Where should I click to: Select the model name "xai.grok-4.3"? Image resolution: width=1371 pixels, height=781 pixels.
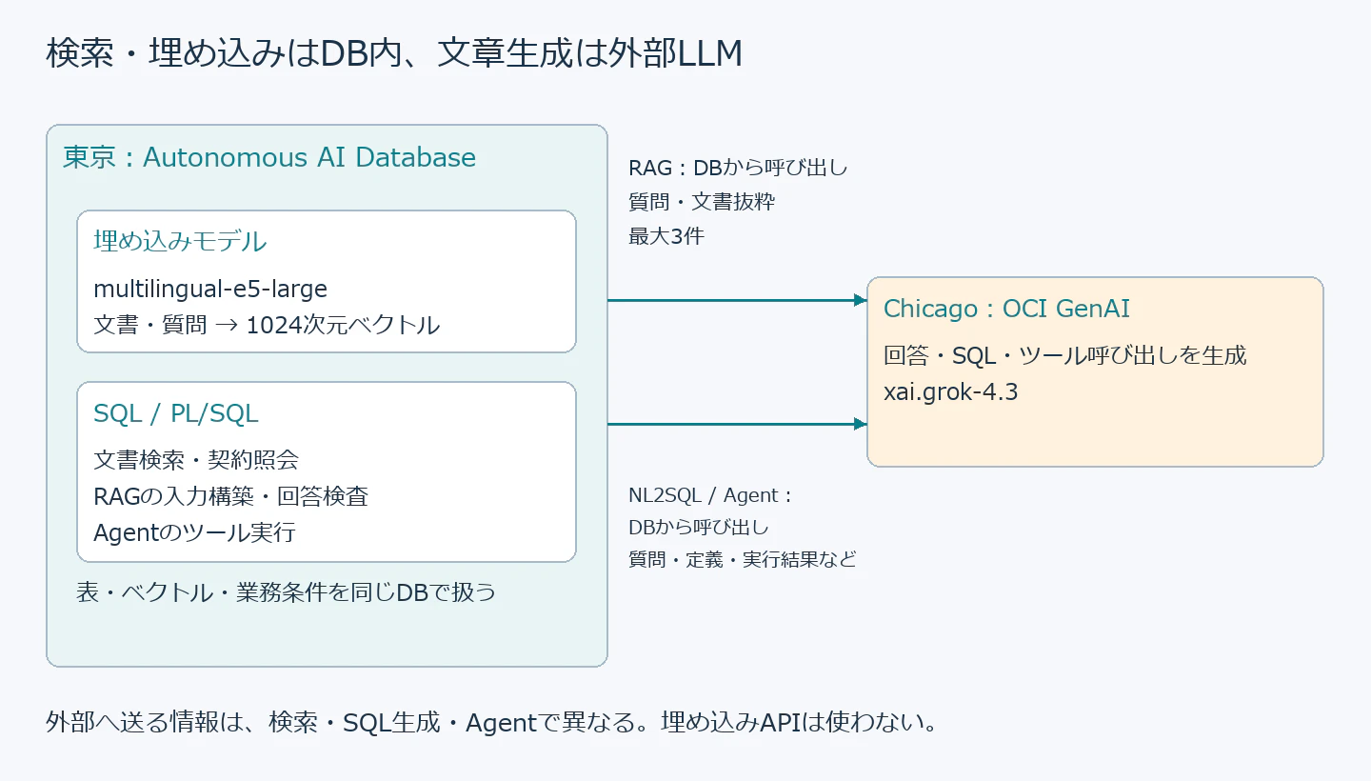tap(951, 391)
